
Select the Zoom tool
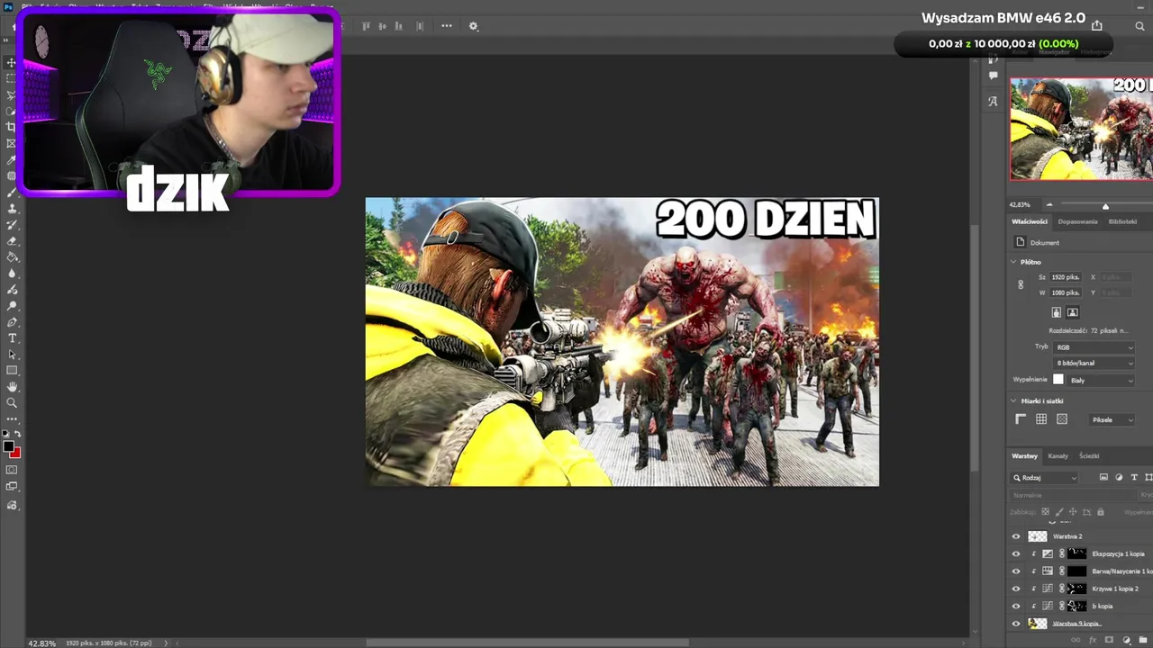(x=12, y=402)
